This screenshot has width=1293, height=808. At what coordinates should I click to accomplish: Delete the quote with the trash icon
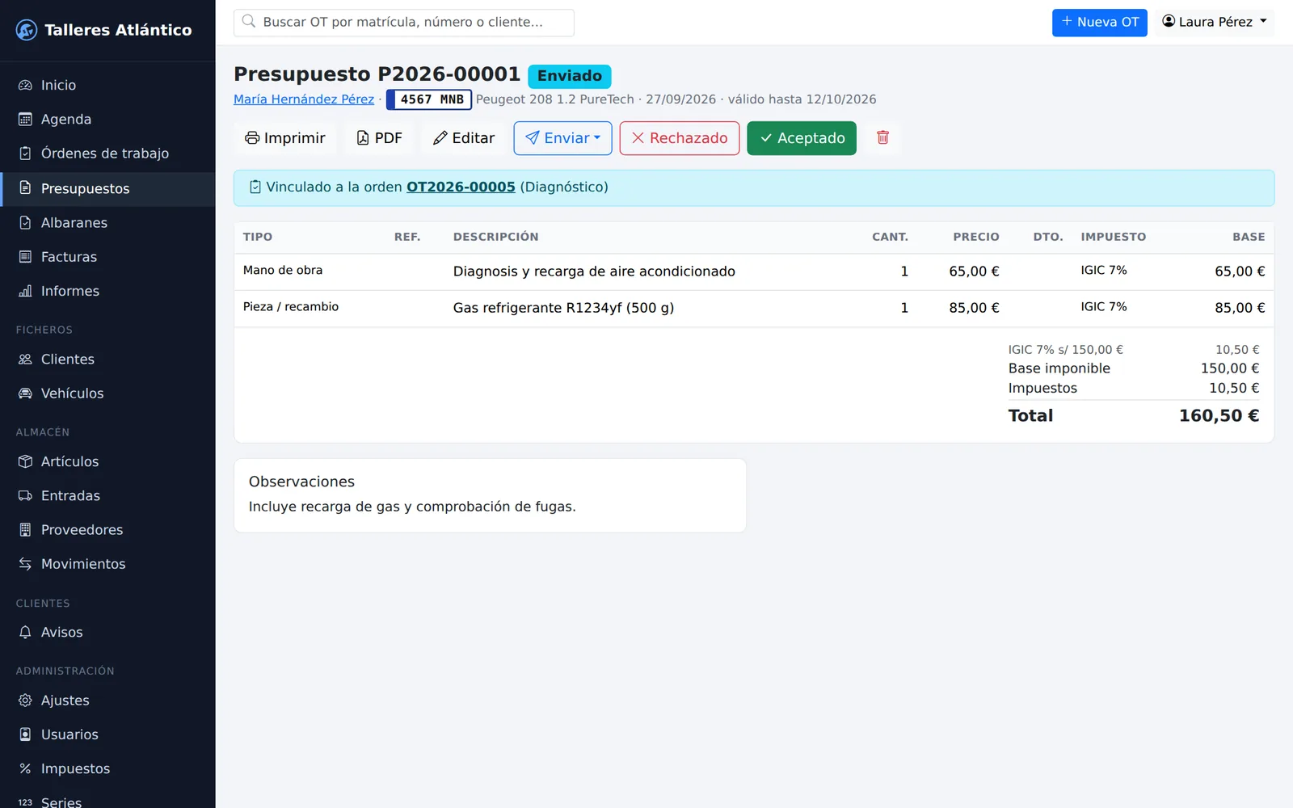point(882,138)
